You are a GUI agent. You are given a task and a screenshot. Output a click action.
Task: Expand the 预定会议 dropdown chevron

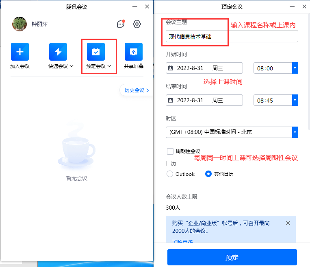tap(109, 66)
